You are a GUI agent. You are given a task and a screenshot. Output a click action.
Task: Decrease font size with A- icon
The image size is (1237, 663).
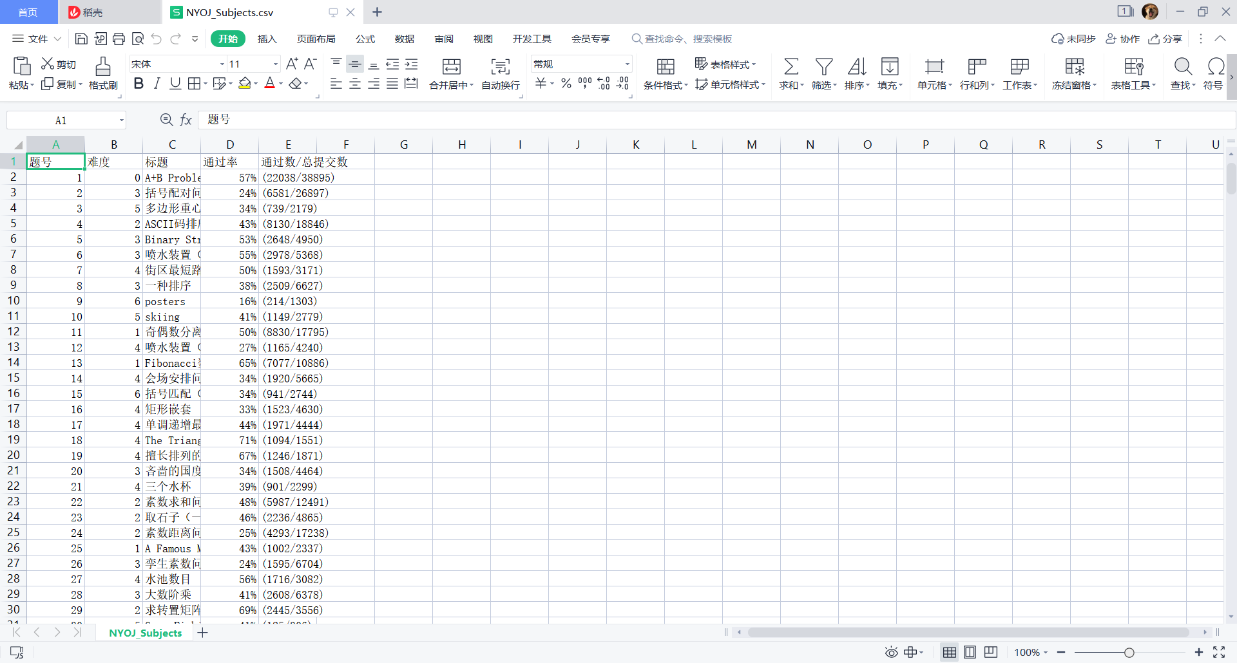coord(310,64)
